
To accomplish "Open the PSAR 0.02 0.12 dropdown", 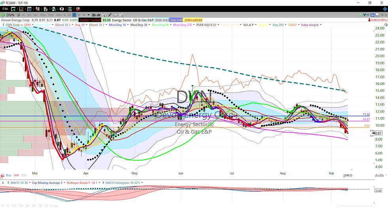I will pos(218,25).
